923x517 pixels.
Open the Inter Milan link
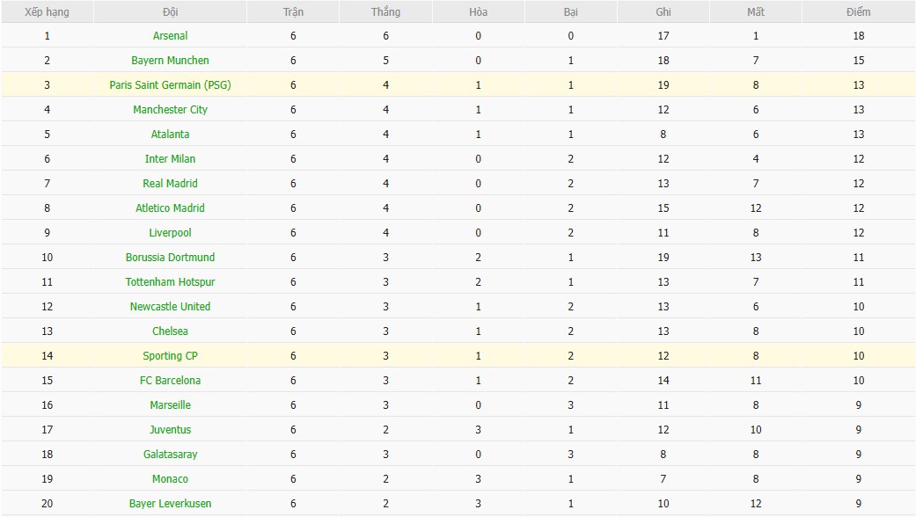(170, 159)
